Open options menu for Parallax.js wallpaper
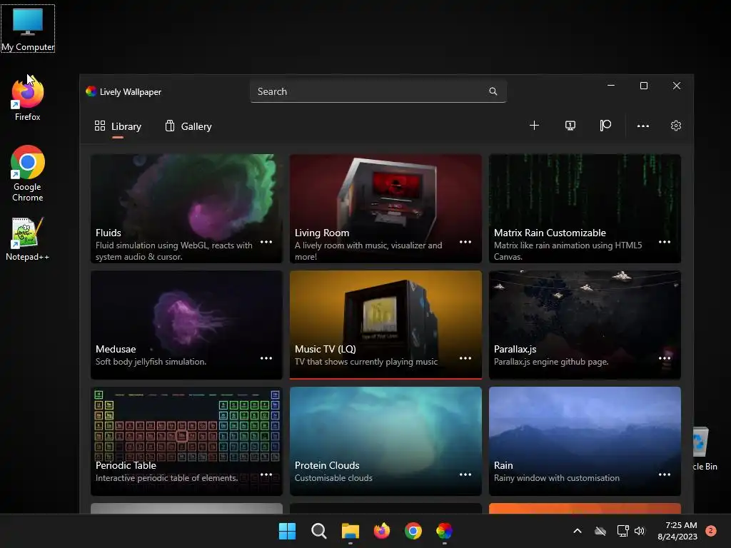Screen dimensions: 731x548 [x=665, y=358]
